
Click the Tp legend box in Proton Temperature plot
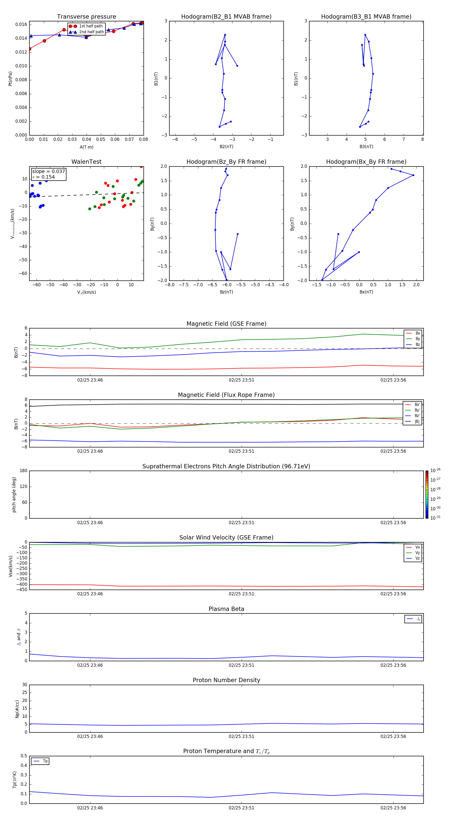click(40, 761)
